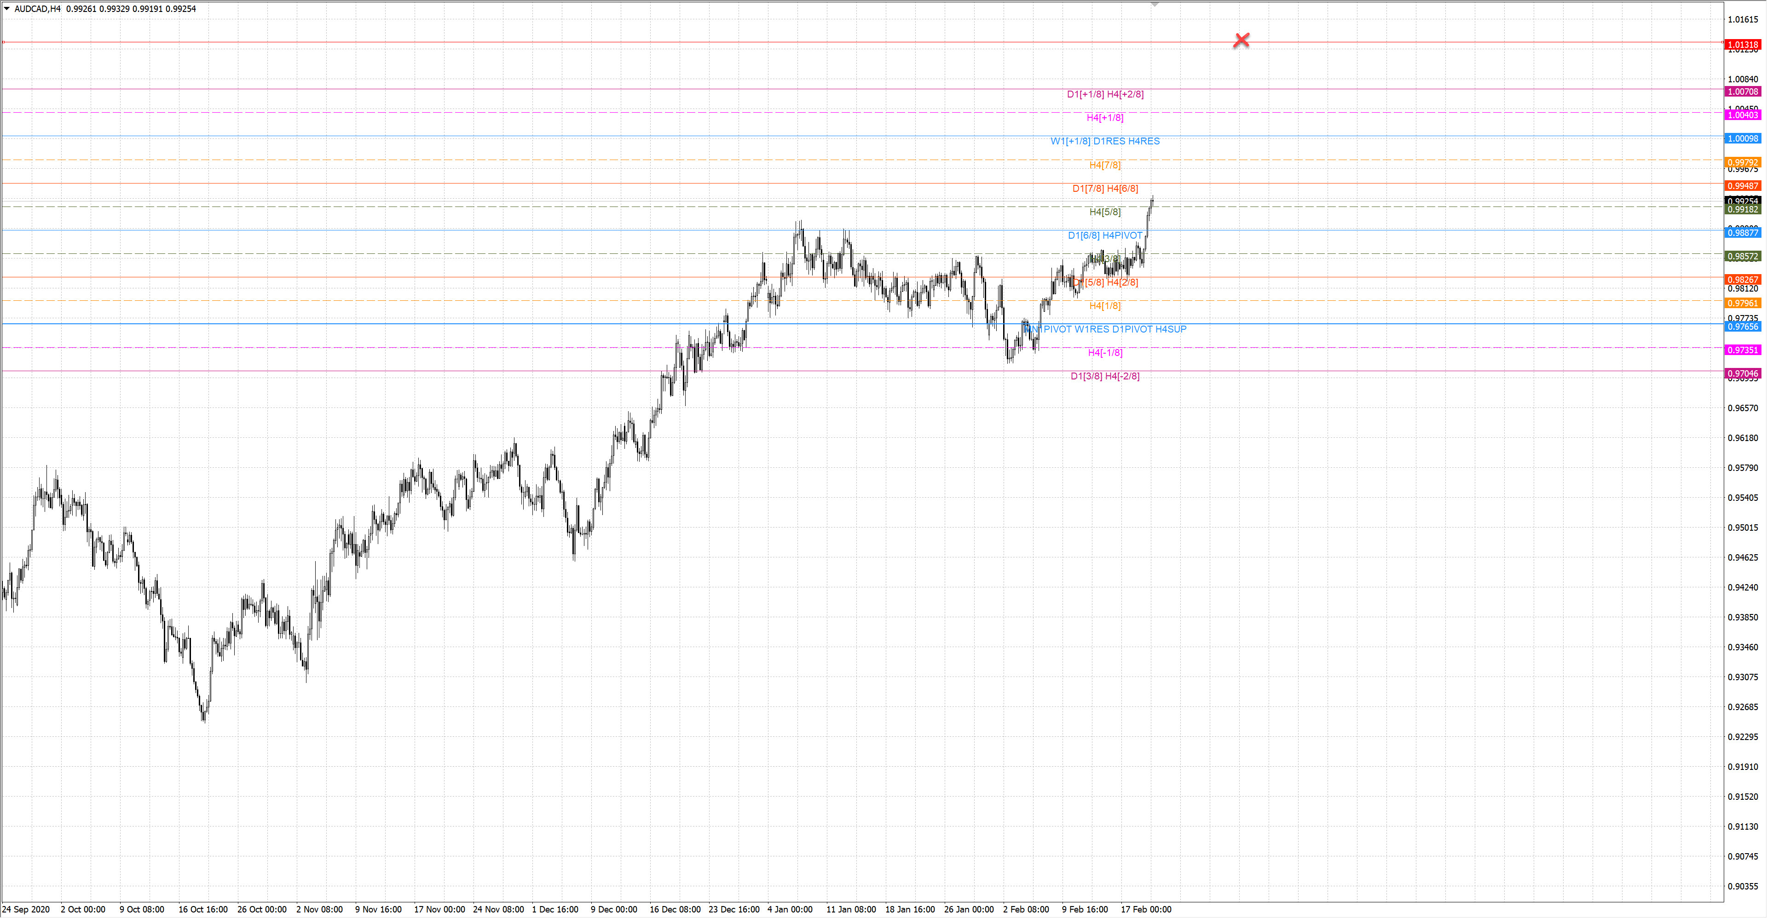This screenshot has height=918, width=1767.
Task: Click the D1[7/8] H4[6/8] label
Action: coord(1104,189)
